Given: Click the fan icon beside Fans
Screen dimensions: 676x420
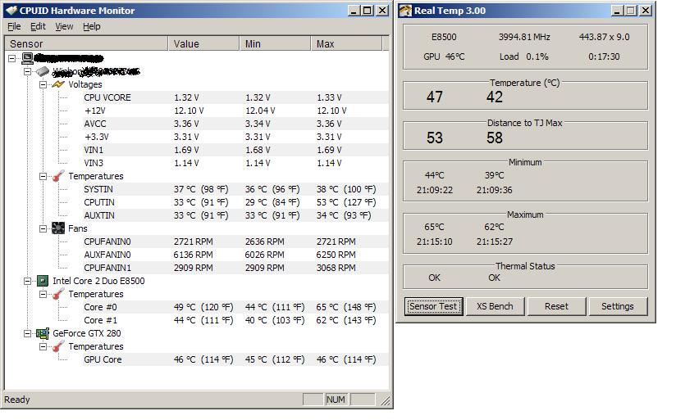Looking at the screenshot, I should coord(58,228).
